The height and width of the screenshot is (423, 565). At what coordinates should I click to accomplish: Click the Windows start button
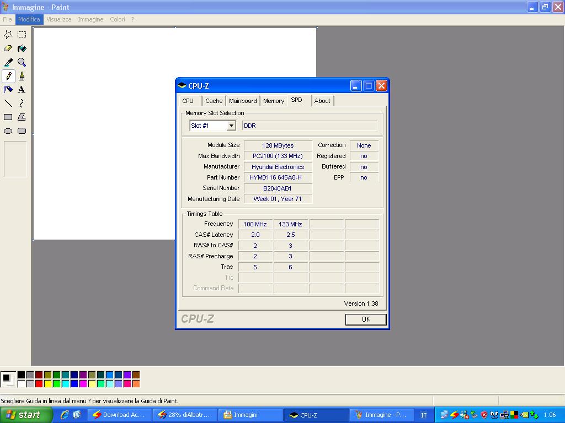[x=26, y=415]
